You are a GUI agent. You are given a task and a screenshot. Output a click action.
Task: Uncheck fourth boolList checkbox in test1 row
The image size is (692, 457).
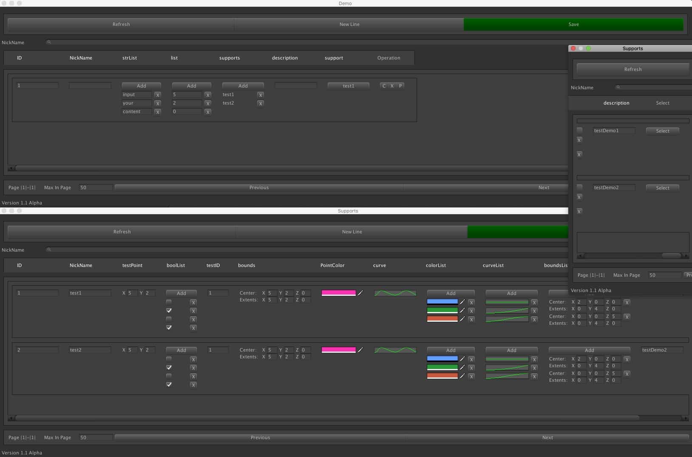pyautogui.click(x=169, y=327)
